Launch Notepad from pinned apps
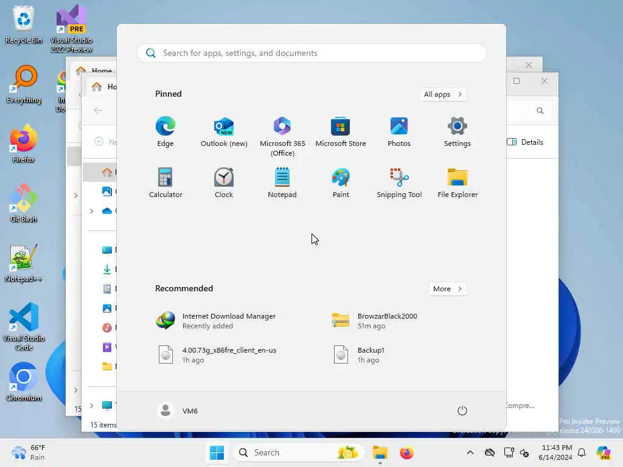The width and height of the screenshot is (623, 467). [x=282, y=182]
